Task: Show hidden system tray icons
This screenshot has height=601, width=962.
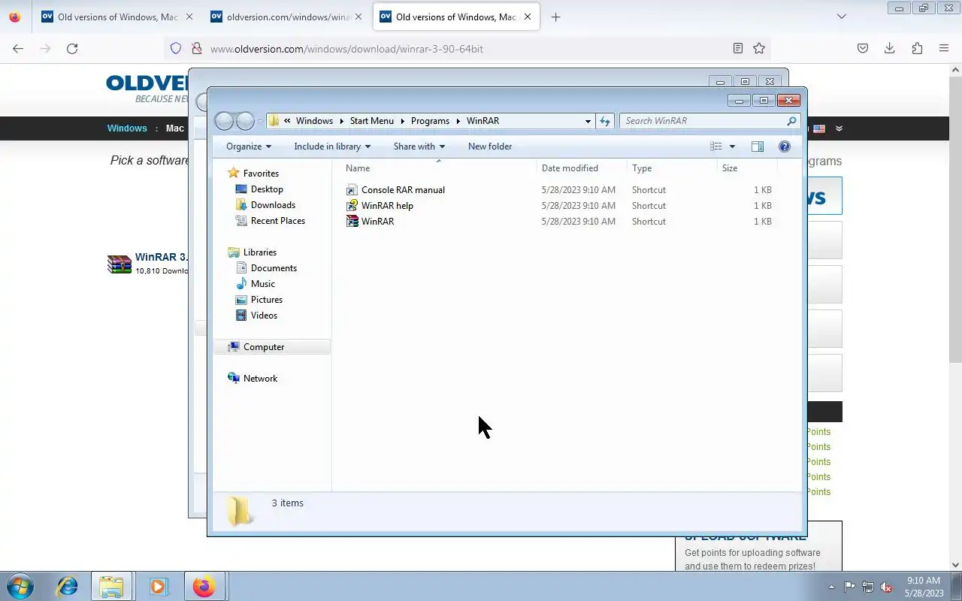Action: (831, 587)
